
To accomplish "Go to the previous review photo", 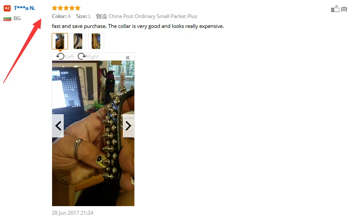I will [x=58, y=126].
